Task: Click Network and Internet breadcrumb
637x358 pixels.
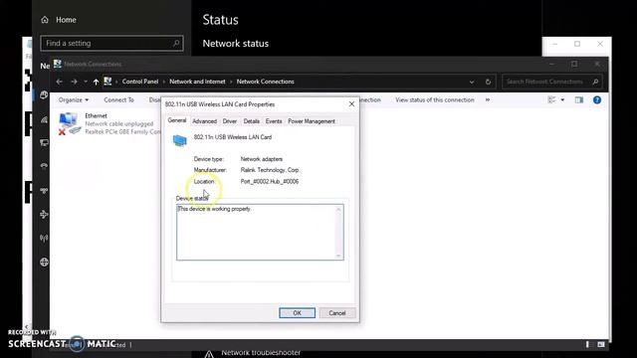Action: click(x=197, y=82)
